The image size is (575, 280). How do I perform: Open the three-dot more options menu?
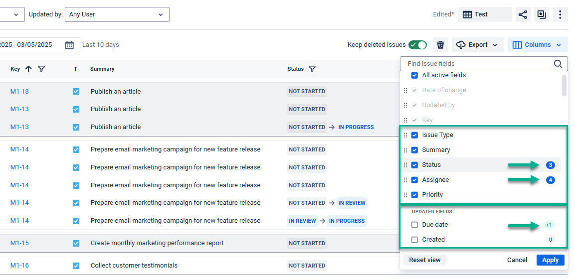[560, 14]
